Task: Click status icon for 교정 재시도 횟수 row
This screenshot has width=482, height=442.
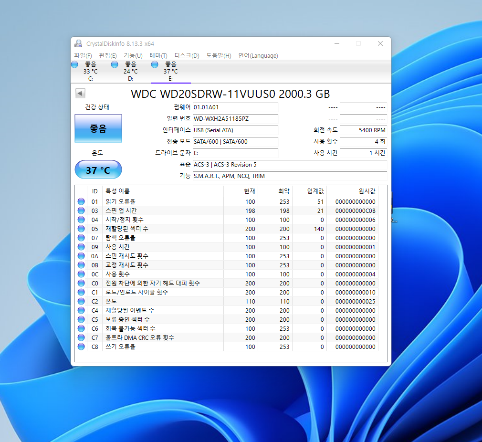Action: (81, 265)
